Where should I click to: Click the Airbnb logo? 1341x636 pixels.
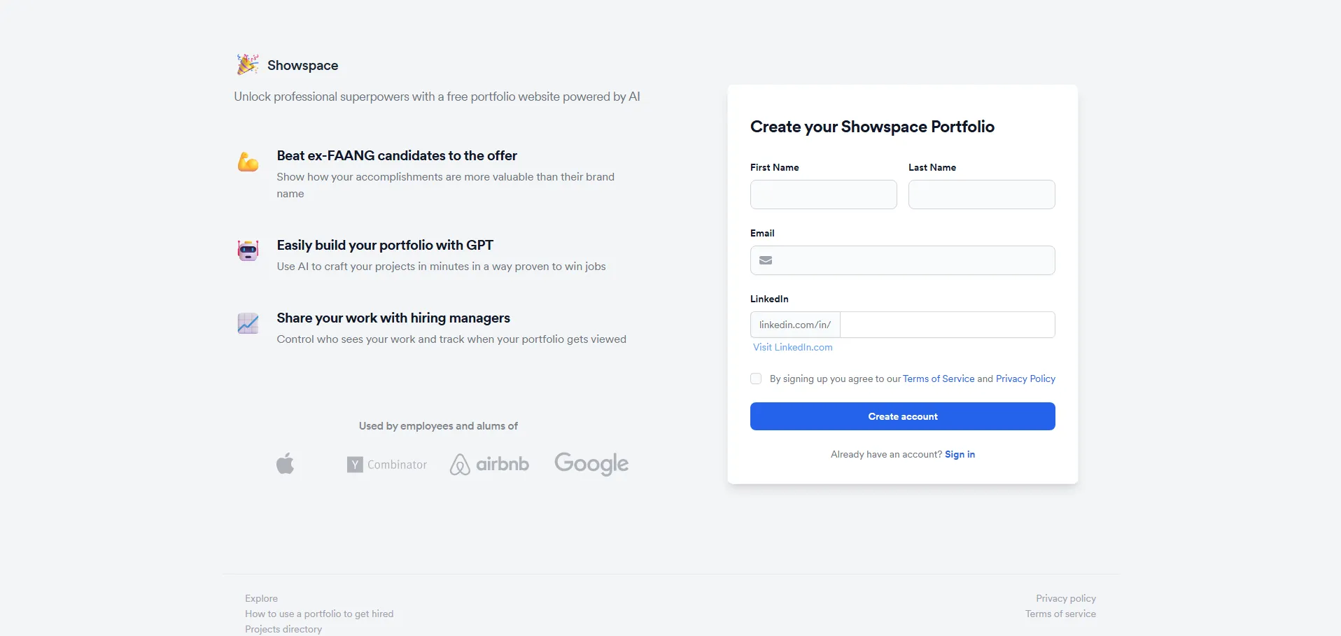pyautogui.click(x=489, y=464)
